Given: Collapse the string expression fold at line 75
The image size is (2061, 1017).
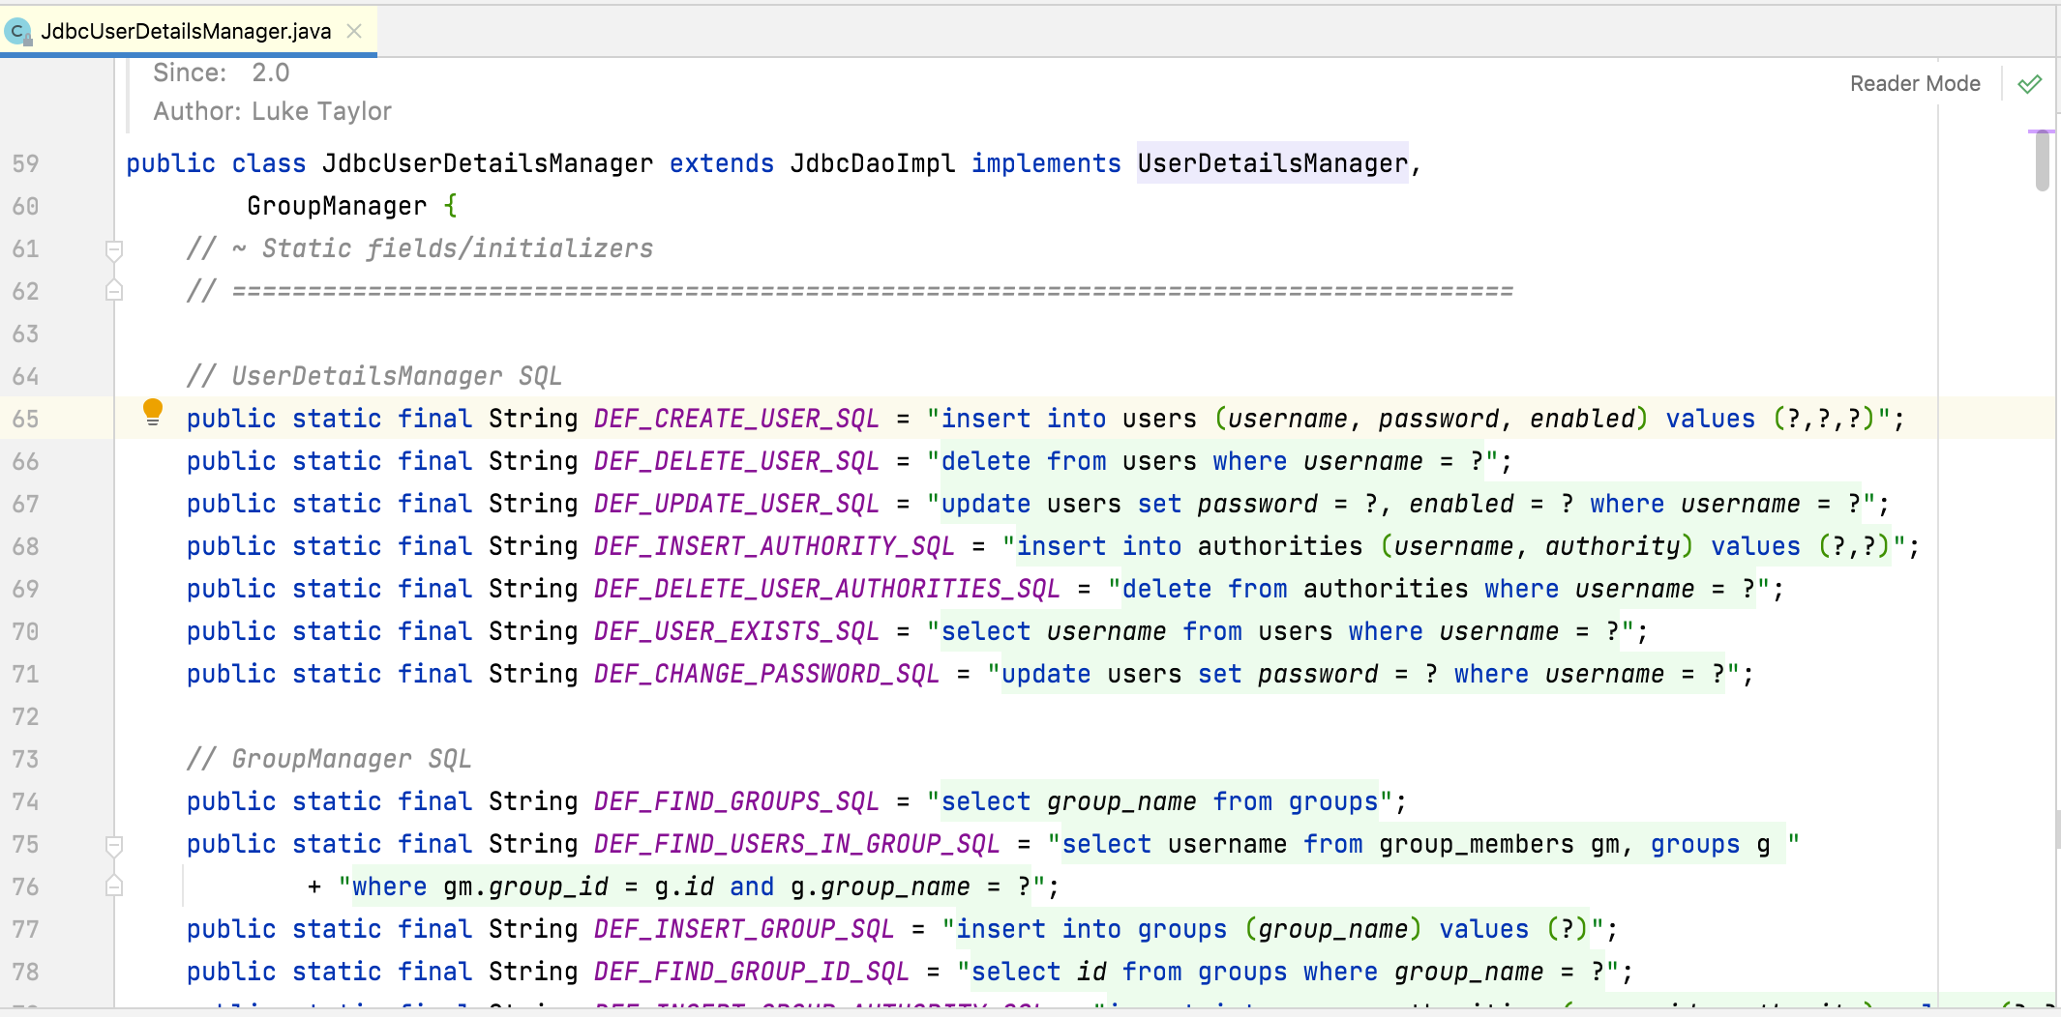Looking at the screenshot, I should pos(114,846).
